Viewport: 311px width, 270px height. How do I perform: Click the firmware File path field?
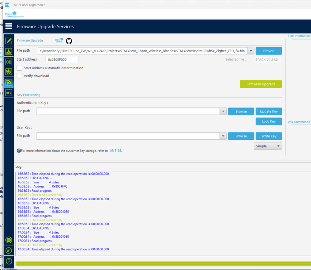tap(142, 51)
